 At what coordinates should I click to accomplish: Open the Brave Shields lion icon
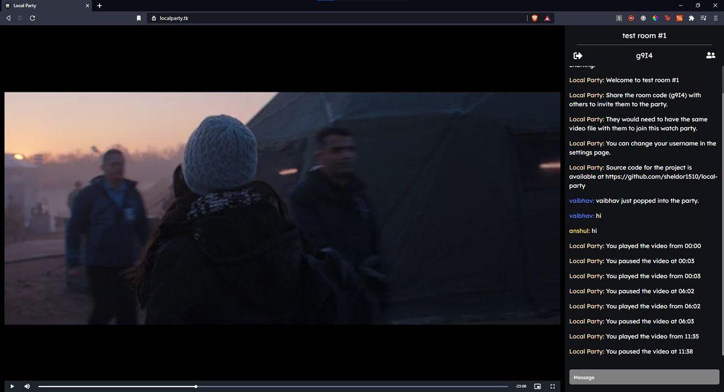click(x=535, y=18)
